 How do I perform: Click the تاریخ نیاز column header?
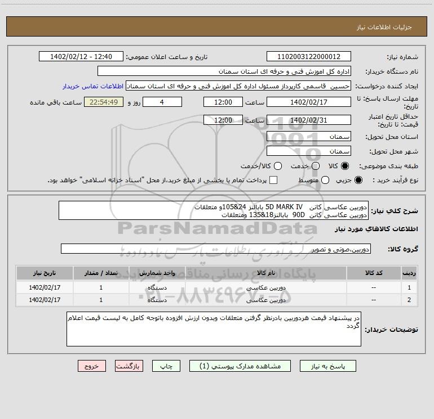[45, 273]
